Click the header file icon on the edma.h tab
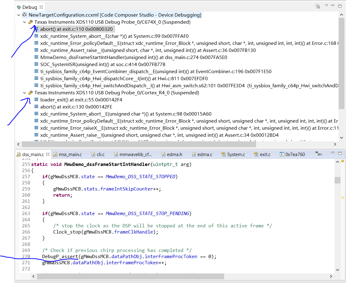Image resolution: width=346 pixels, height=283 pixels. pos(164,154)
